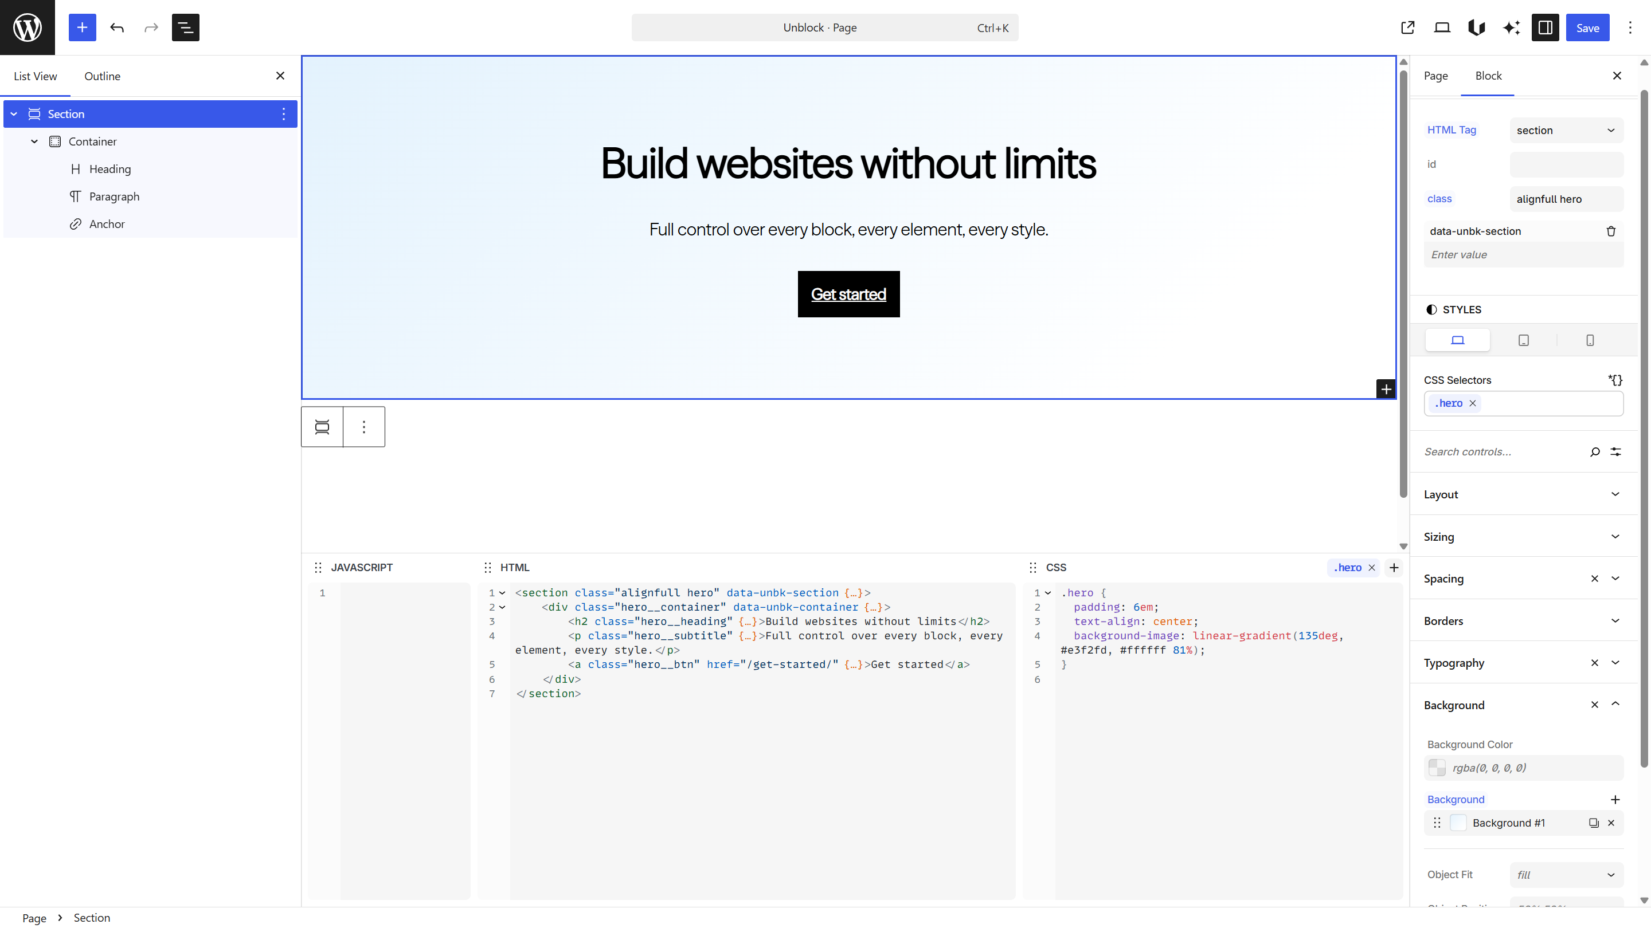The image size is (1651, 928).
Task: Expand the Spacing section
Action: (1615, 579)
